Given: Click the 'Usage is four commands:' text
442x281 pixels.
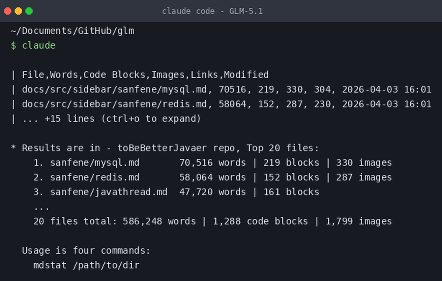Looking at the screenshot, I should coord(86,251).
